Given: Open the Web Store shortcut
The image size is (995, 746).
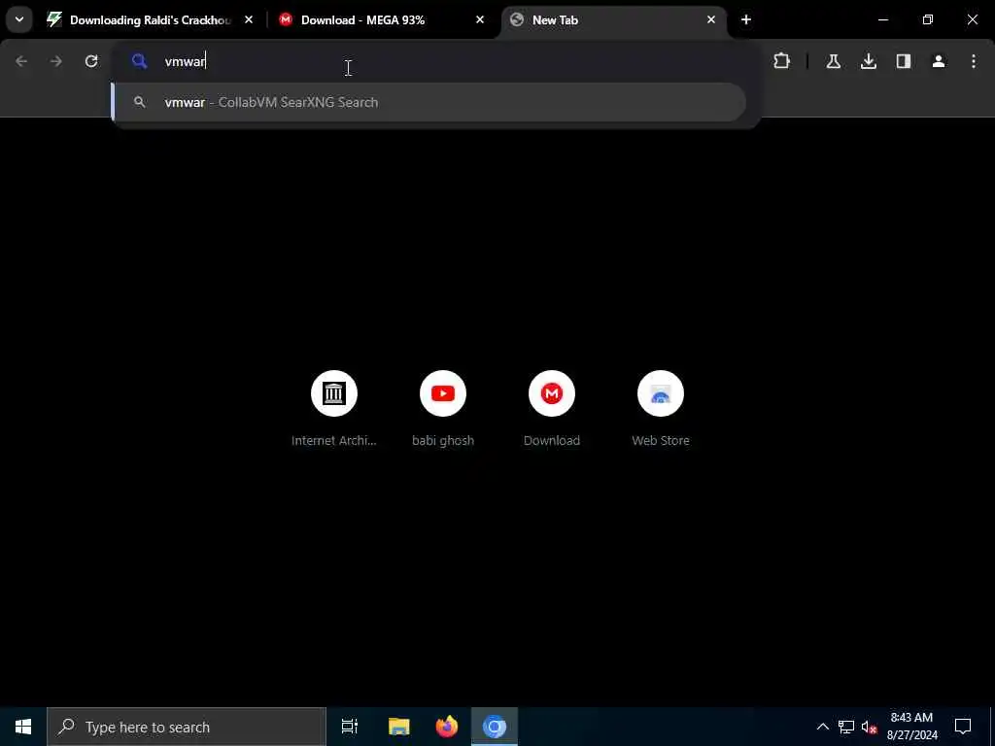Looking at the screenshot, I should coord(661,409).
